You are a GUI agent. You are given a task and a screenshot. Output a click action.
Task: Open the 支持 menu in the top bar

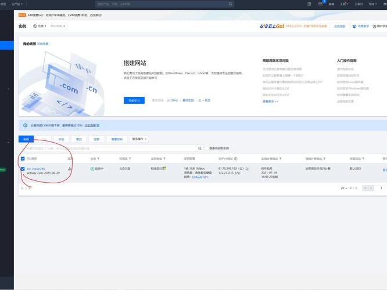pos(372,4)
